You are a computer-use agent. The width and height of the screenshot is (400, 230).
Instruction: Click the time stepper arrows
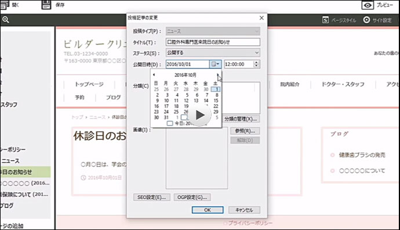256,64
